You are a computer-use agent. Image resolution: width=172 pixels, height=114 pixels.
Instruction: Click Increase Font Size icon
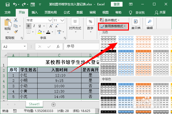pyautogui.click(x=51, y=26)
